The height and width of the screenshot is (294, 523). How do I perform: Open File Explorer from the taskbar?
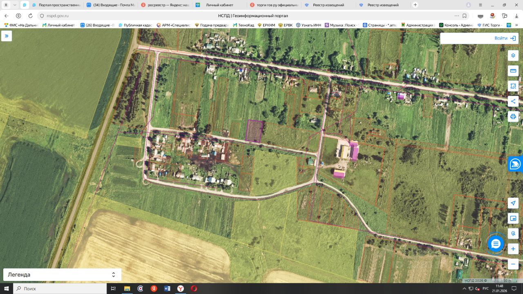[127, 289]
